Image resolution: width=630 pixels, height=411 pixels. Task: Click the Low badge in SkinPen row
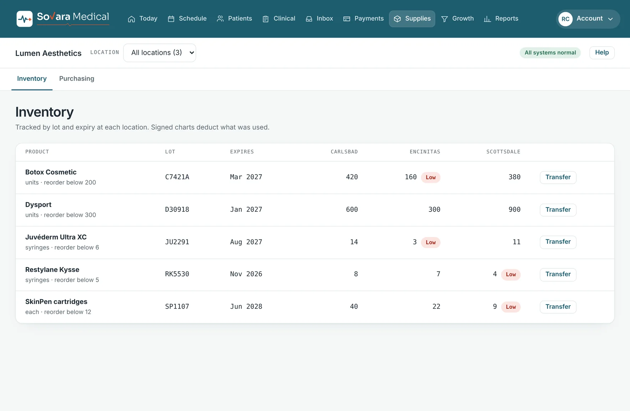pyautogui.click(x=511, y=307)
